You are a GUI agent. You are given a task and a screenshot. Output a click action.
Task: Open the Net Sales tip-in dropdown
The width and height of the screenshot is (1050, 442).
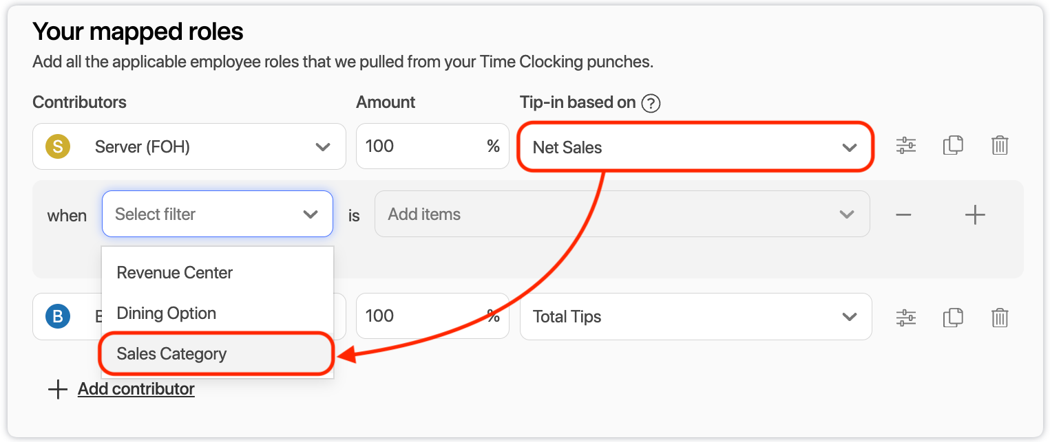point(695,147)
